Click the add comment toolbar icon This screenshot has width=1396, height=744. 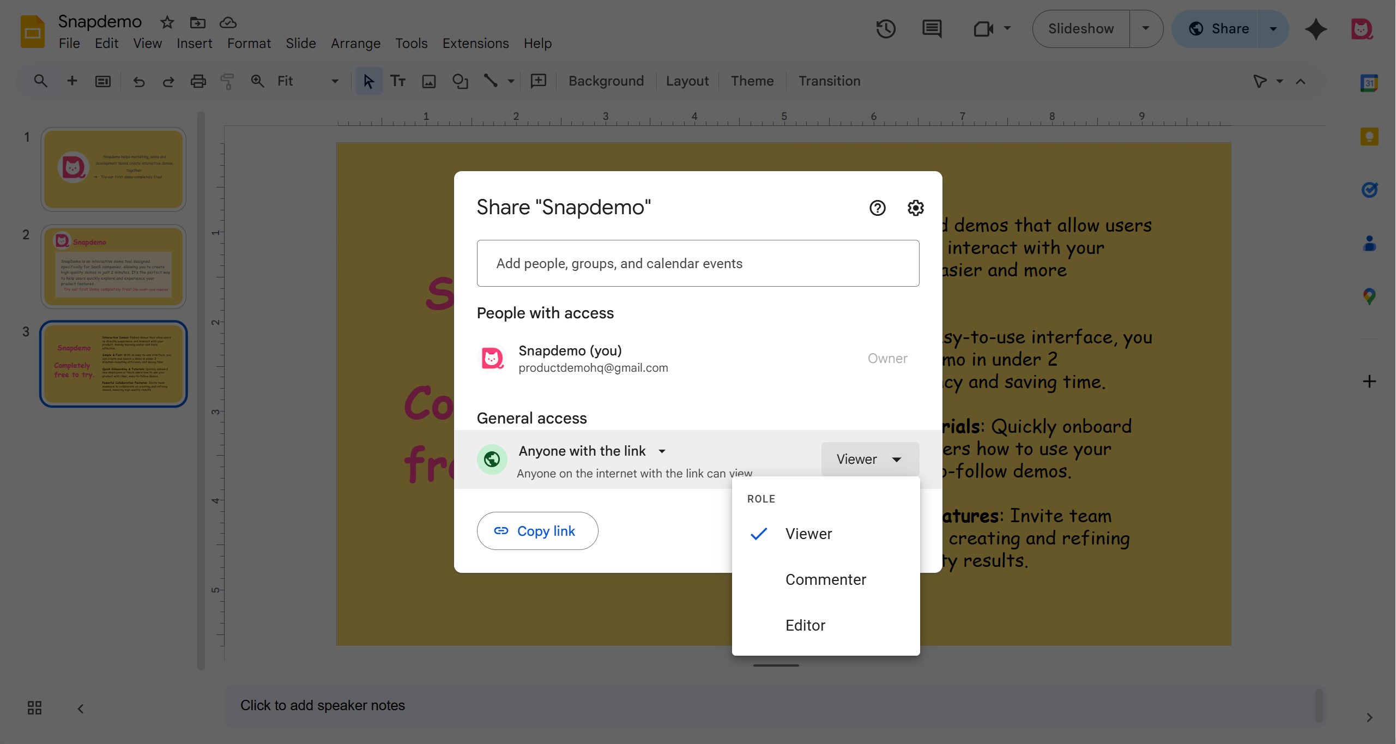click(x=539, y=81)
